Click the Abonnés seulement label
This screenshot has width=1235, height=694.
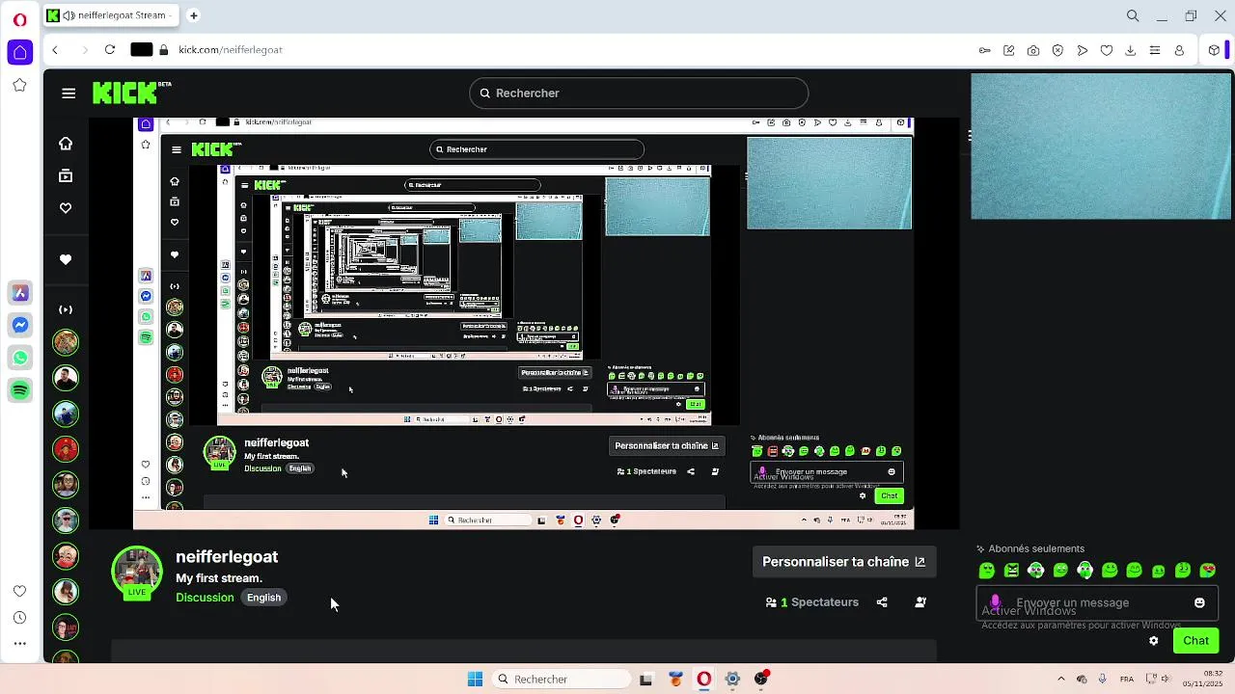(1036, 548)
